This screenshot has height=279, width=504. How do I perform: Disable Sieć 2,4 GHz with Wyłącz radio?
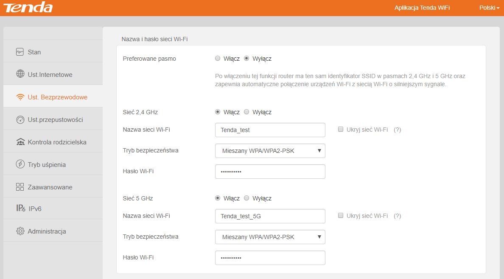click(x=246, y=112)
